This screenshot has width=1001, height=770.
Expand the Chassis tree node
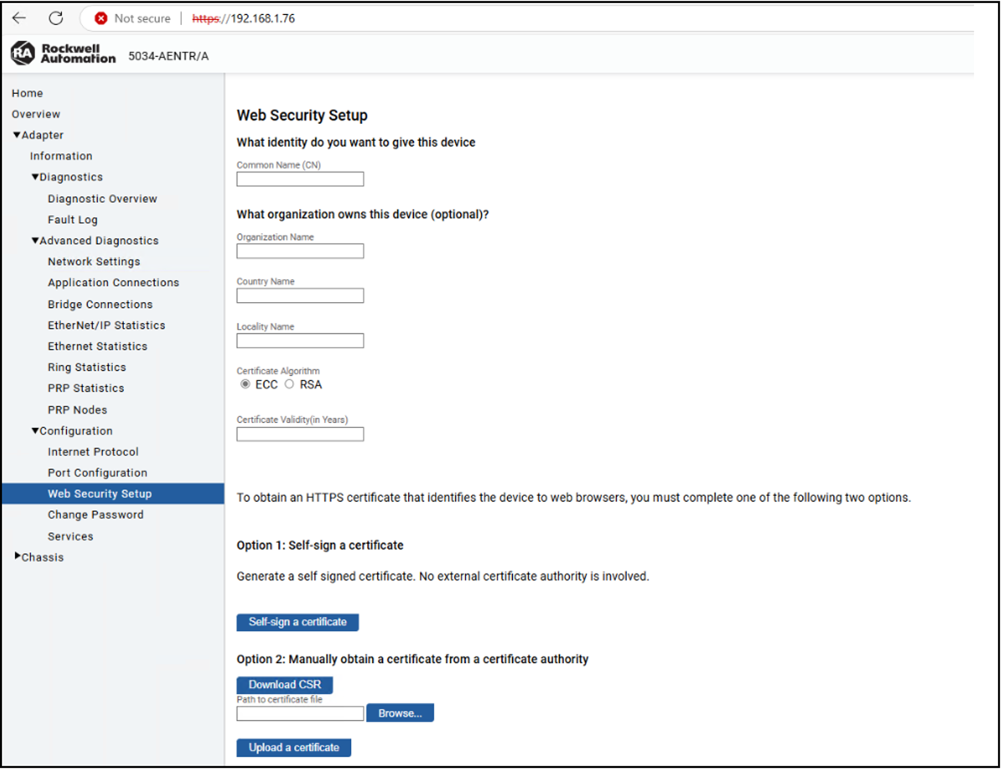coord(17,556)
